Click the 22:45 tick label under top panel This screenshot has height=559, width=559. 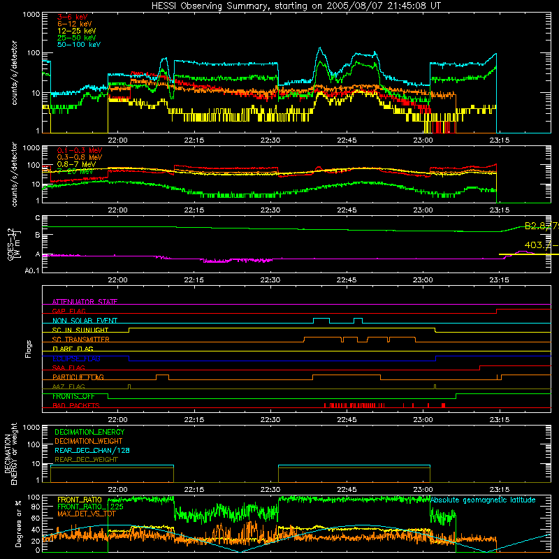(x=347, y=140)
